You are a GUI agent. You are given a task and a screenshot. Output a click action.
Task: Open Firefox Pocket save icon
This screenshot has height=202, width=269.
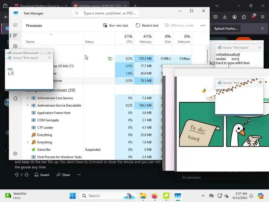[x=215, y=17]
